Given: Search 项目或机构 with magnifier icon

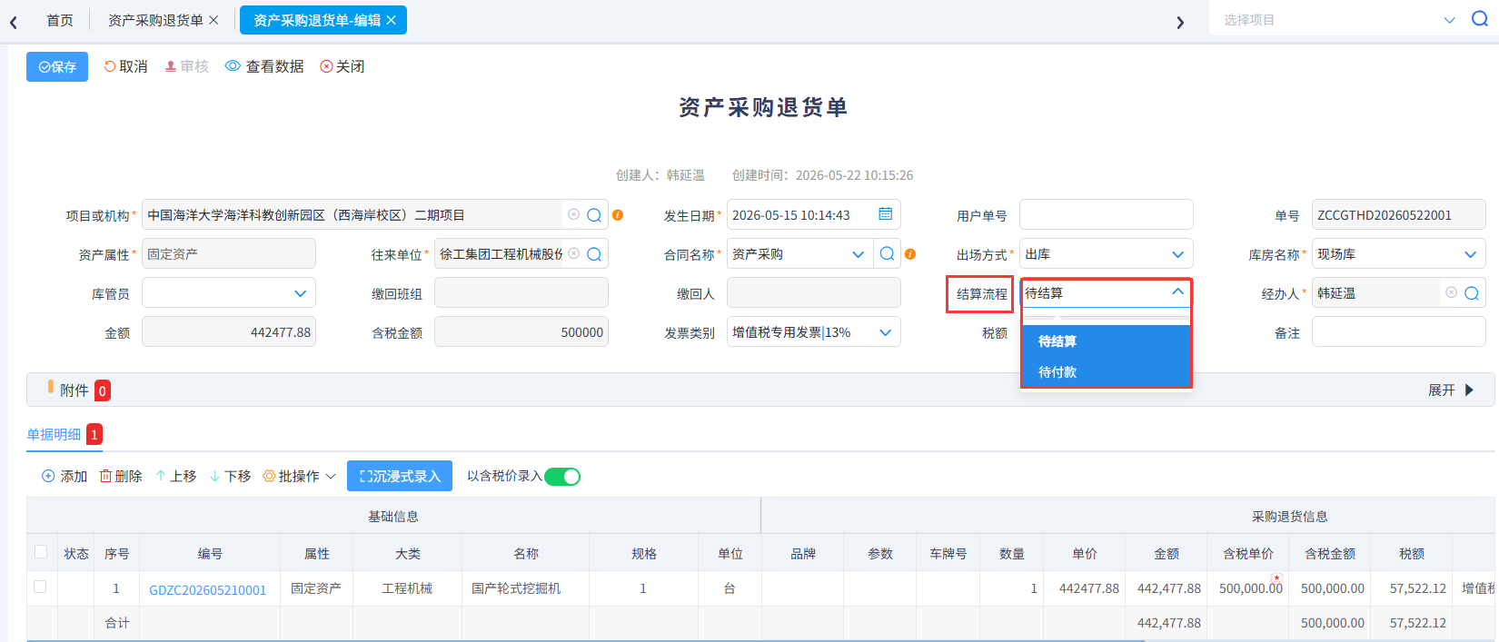Looking at the screenshot, I should pos(594,215).
